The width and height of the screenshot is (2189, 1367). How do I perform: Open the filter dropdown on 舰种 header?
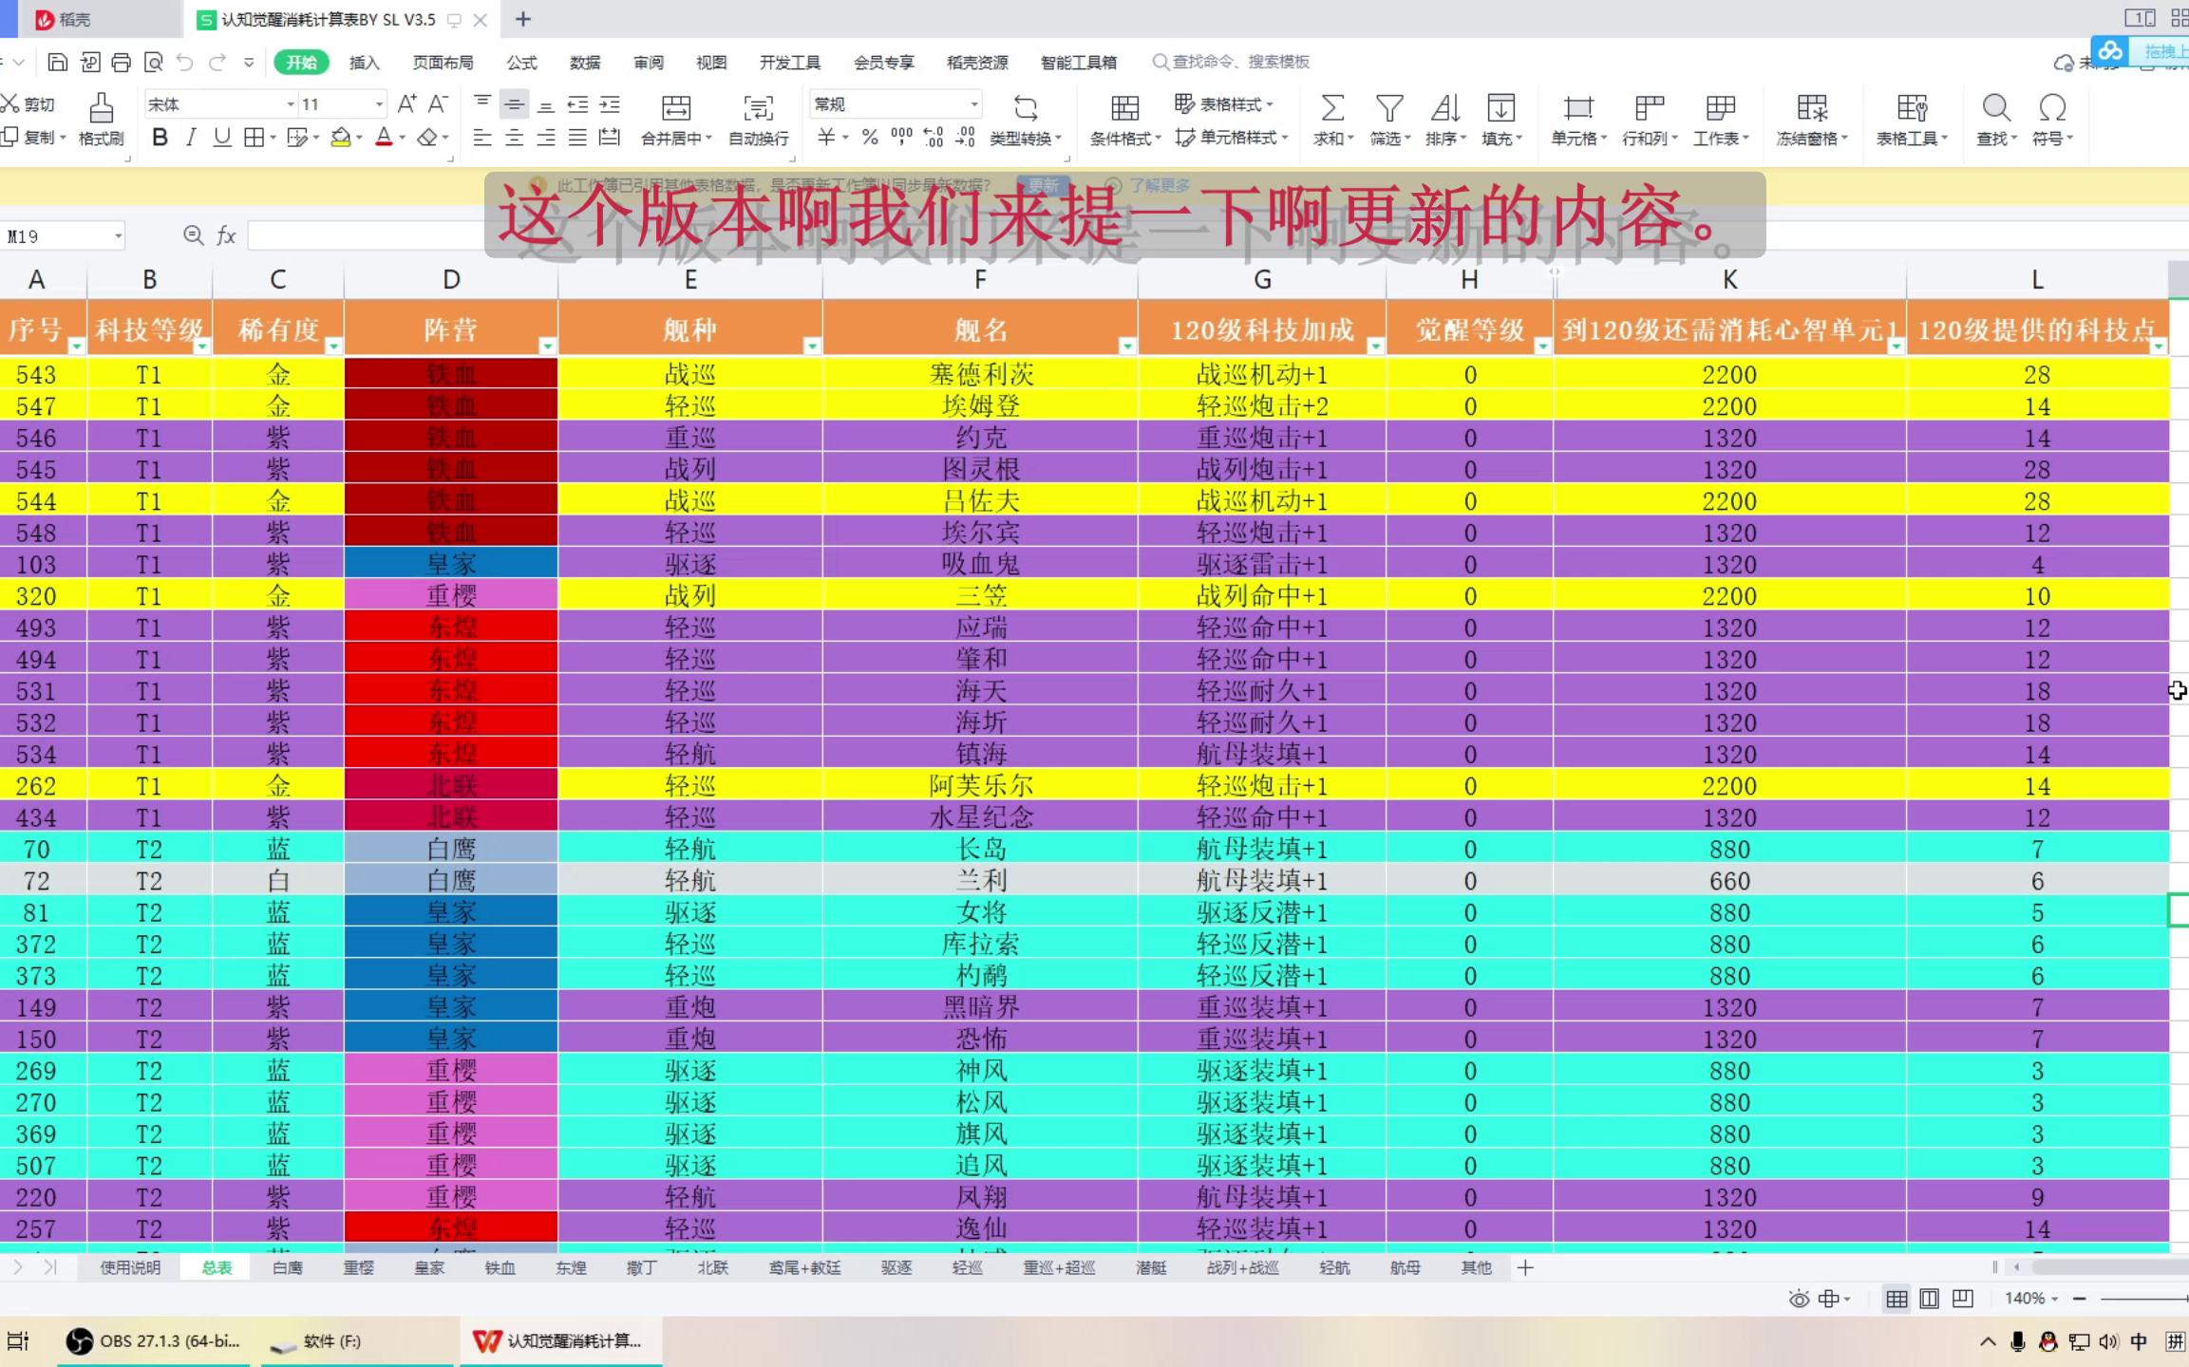point(812,346)
